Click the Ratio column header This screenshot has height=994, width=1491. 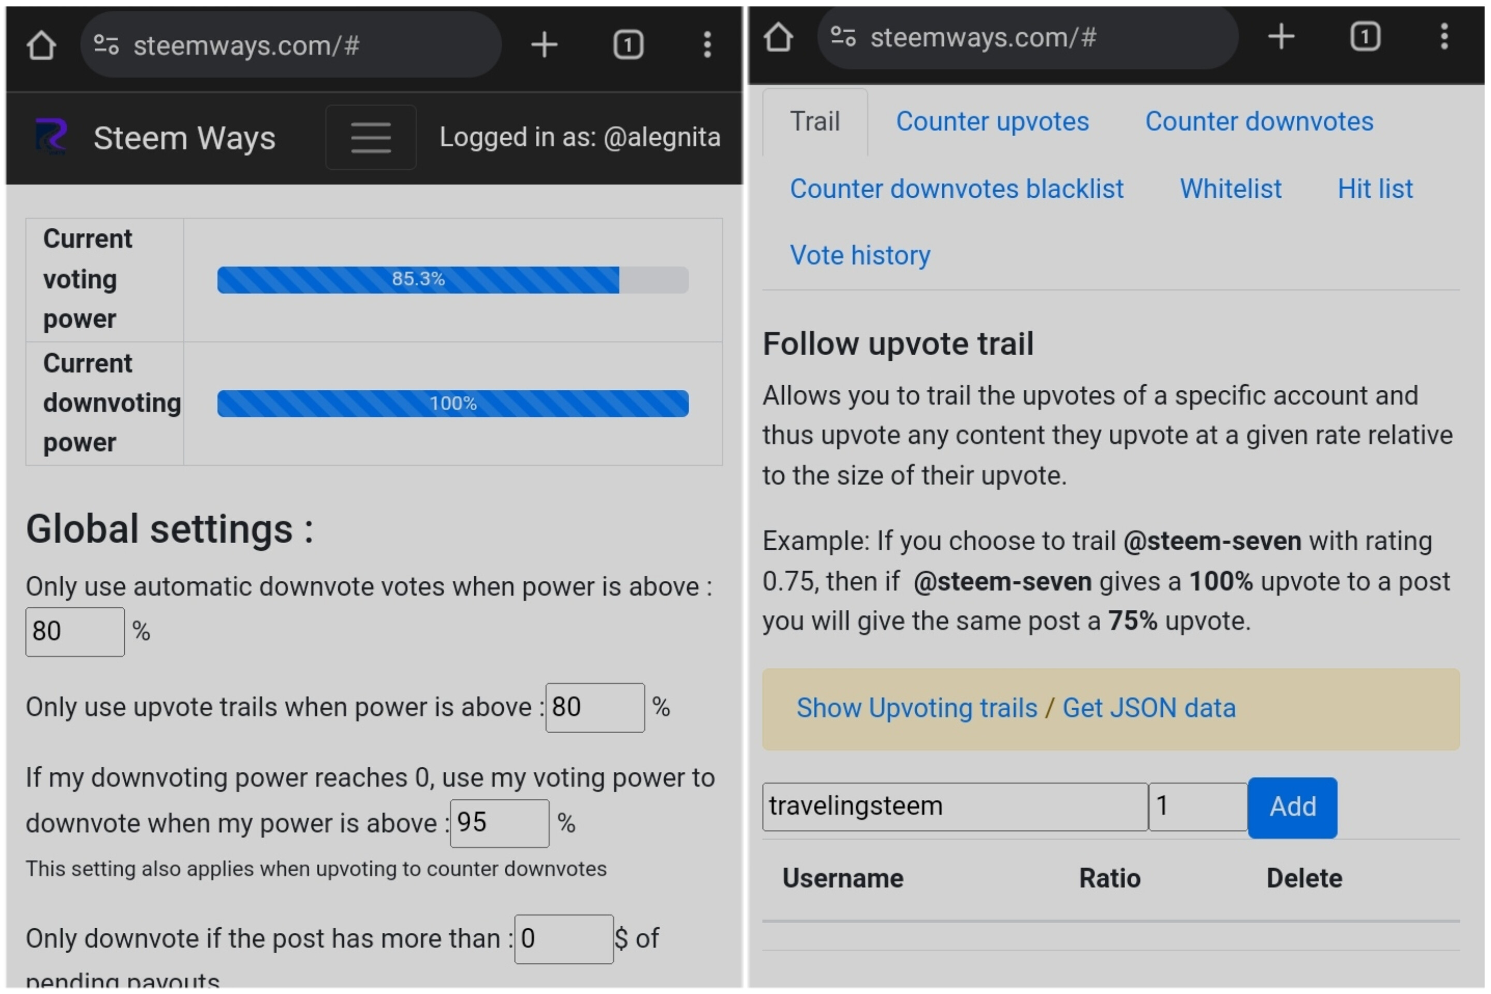[1109, 879]
